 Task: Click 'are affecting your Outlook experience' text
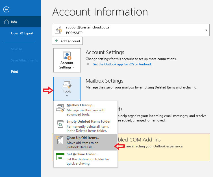point(155,146)
